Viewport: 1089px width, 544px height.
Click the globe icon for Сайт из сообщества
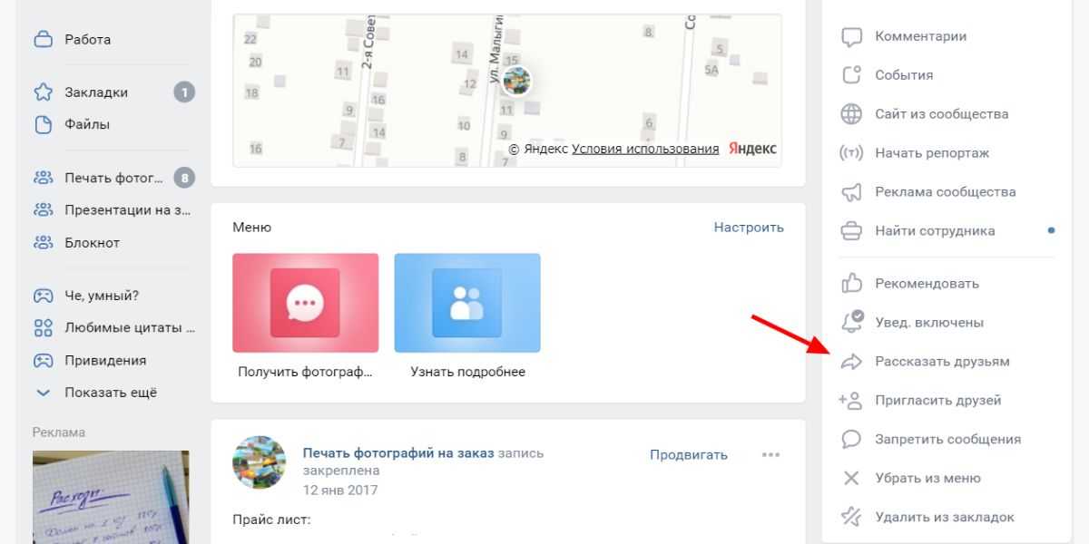[x=851, y=114]
